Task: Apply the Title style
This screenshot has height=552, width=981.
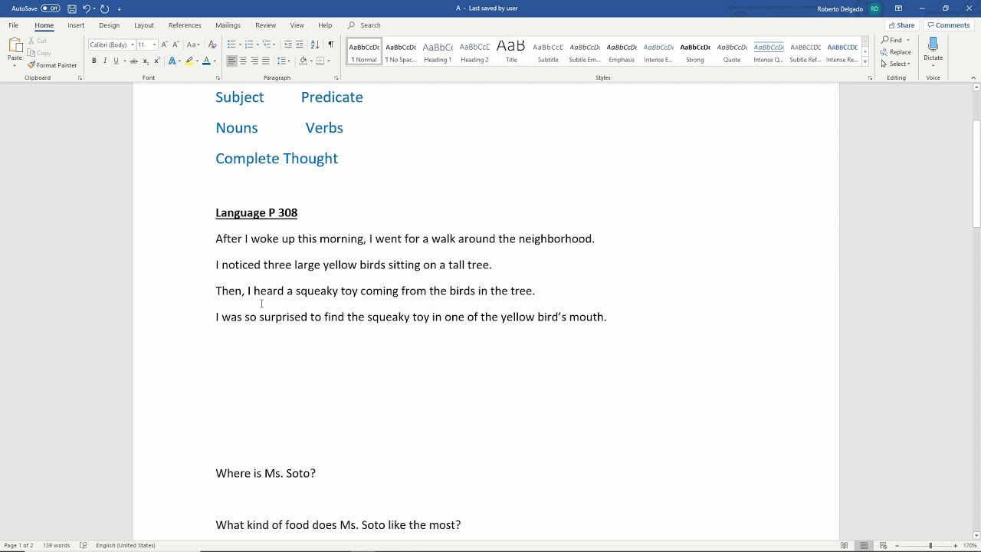Action: pos(511,51)
